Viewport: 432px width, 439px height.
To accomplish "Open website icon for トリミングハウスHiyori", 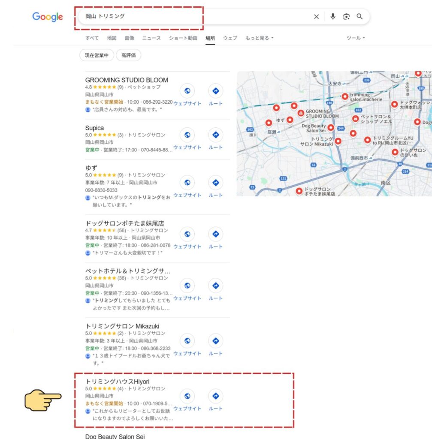I will (x=187, y=396).
